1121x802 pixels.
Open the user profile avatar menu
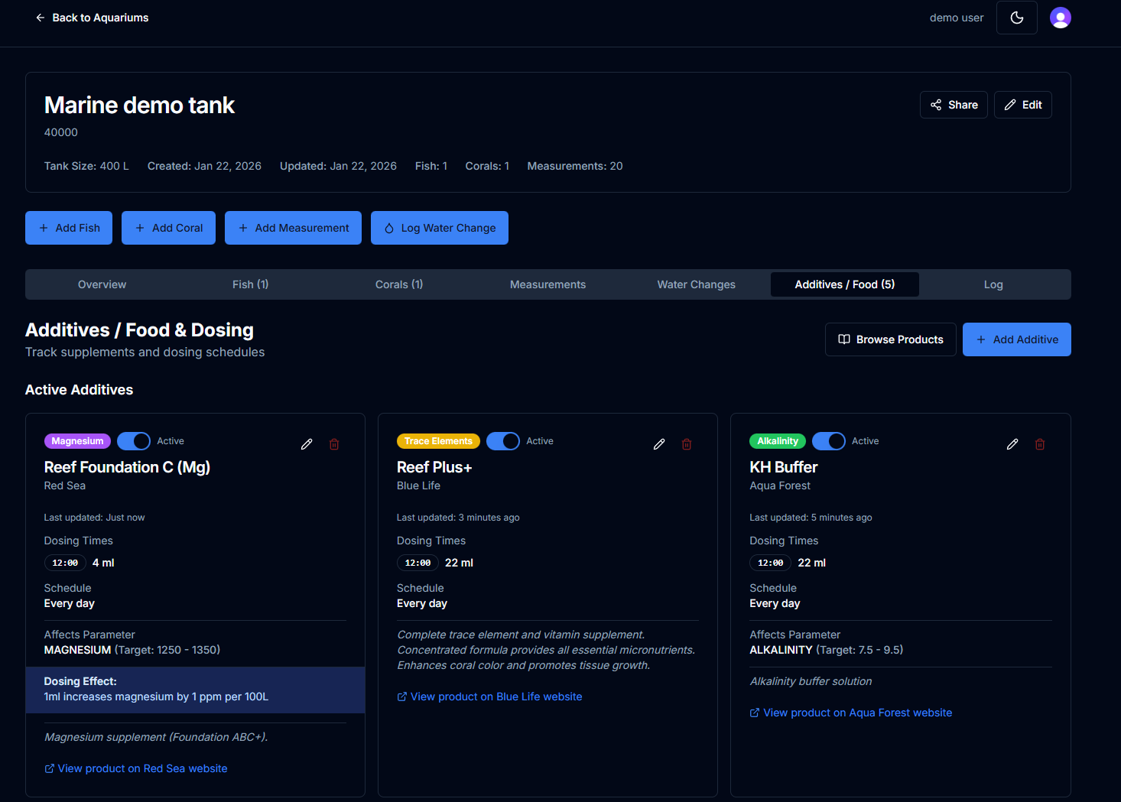click(x=1060, y=18)
